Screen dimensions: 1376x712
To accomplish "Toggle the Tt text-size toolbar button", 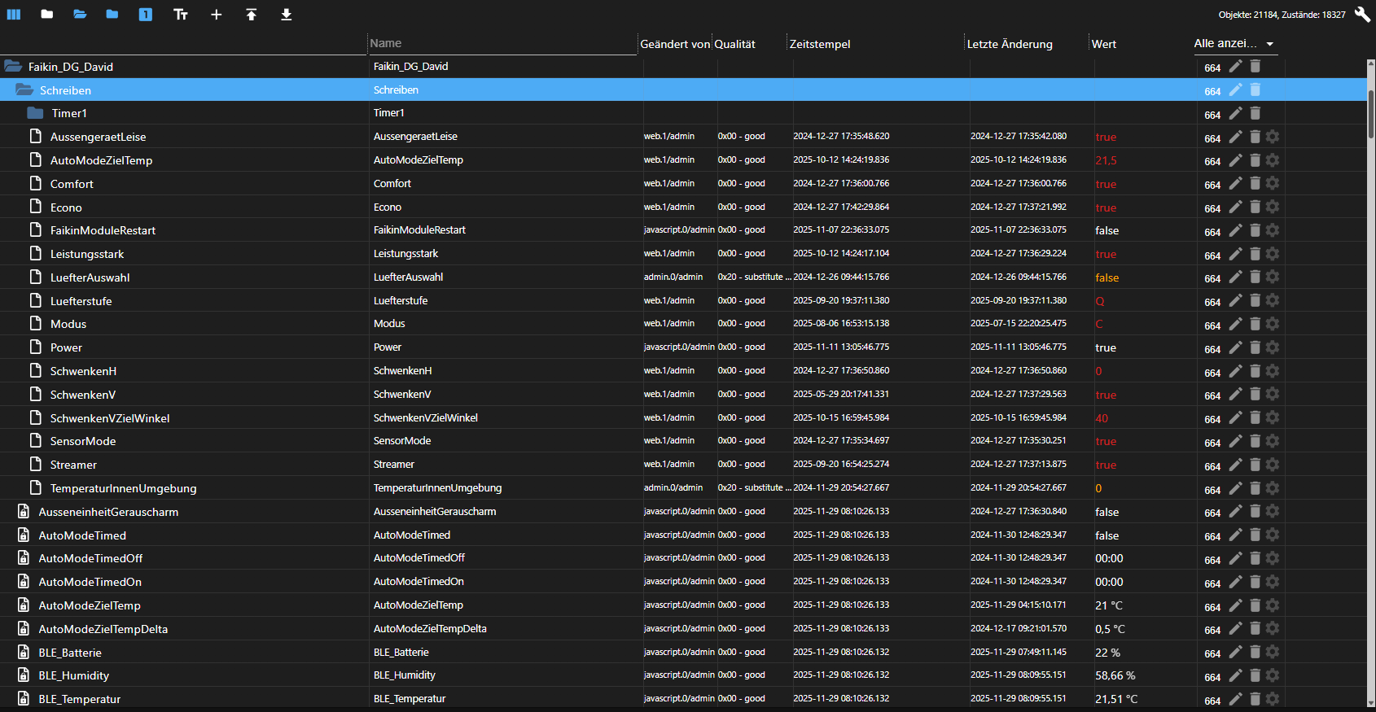I will click(181, 15).
